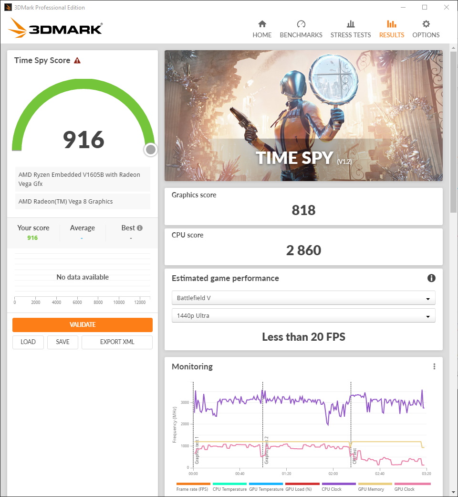
Task: Open the Monitoring three-dot menu
Action: tap(434, 367)
